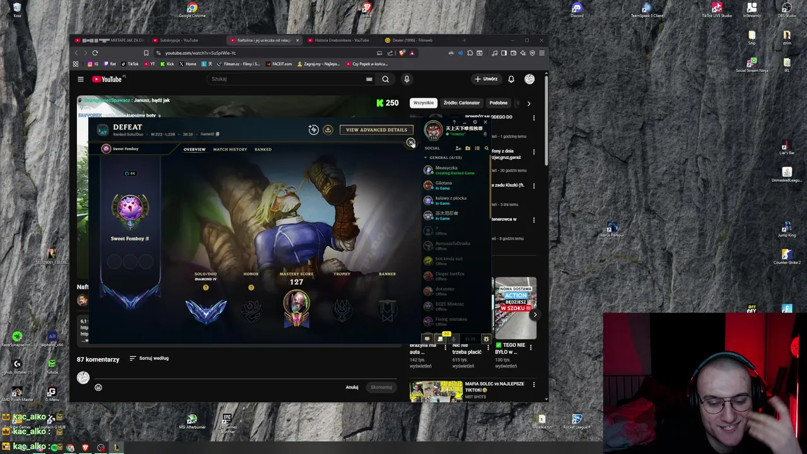Screen dimensions: 807x454
Task: Open options for the TEGO NIE BYŁO short
Action: click(531, 347)
